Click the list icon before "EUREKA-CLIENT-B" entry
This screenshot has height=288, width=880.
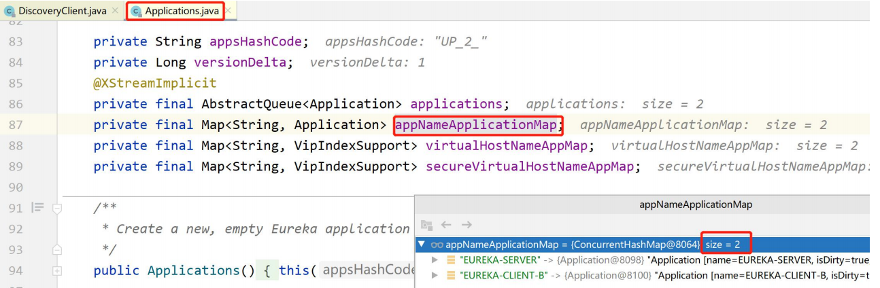click(450, 275)
